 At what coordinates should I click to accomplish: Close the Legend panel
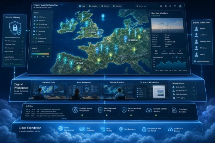point(49,48)
